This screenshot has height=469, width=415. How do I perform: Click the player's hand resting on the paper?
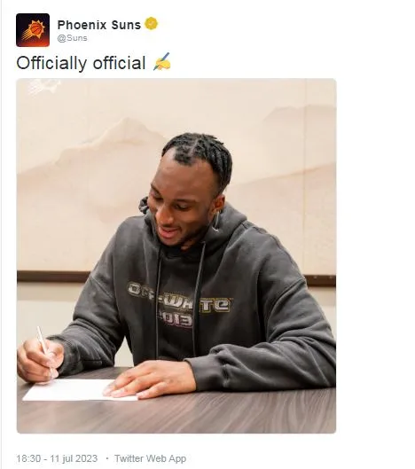coord(150,379)
